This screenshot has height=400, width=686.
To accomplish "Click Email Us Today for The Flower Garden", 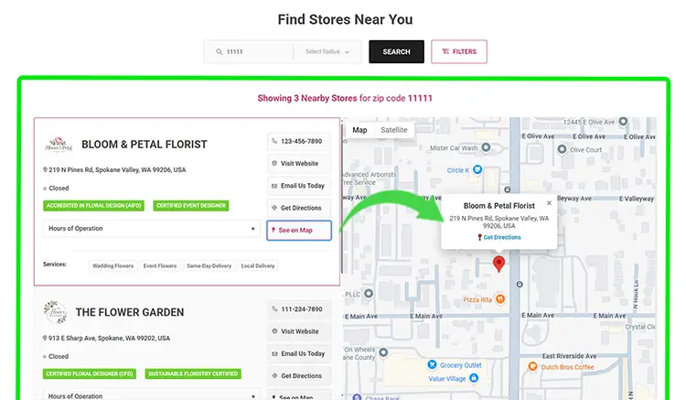I will coord(299,353).
